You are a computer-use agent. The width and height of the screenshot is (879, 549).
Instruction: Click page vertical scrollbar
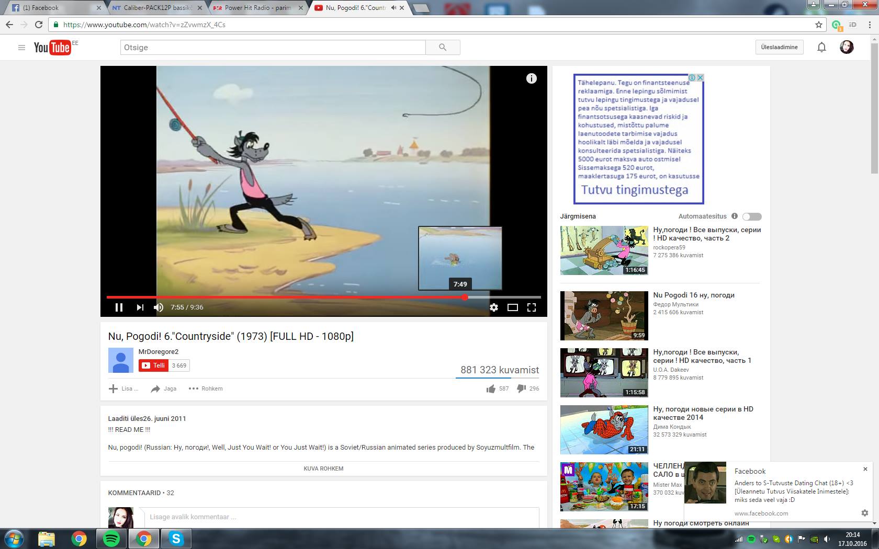874,108
